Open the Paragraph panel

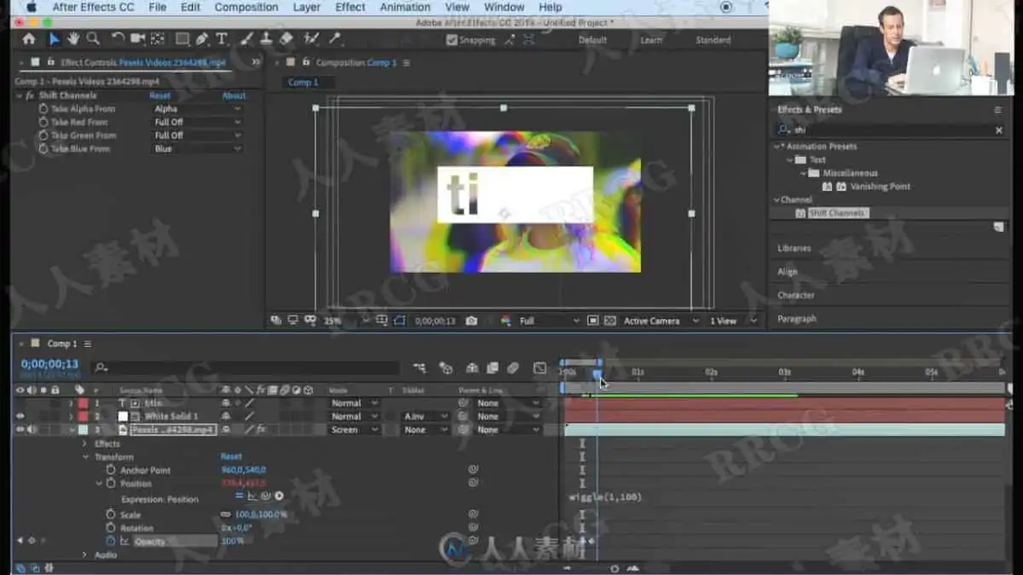(796, 319)
